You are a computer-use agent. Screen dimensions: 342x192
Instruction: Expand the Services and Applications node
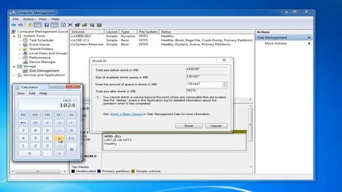coord(14,75)
